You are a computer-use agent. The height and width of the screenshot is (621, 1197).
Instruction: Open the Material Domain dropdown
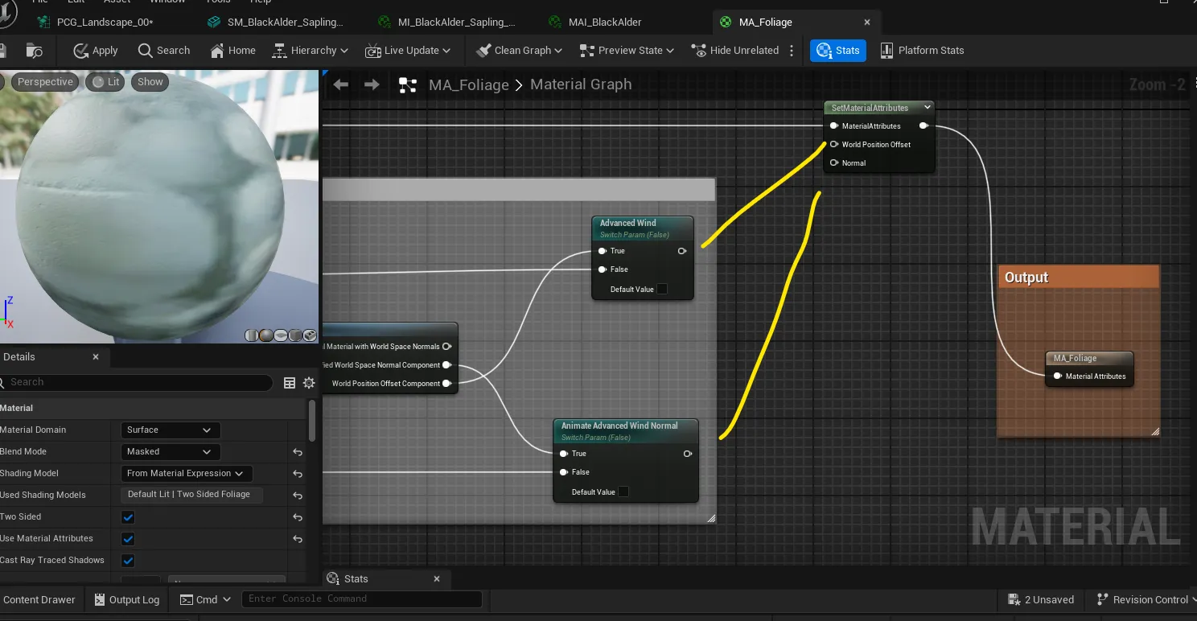click(x=170, y=430)
